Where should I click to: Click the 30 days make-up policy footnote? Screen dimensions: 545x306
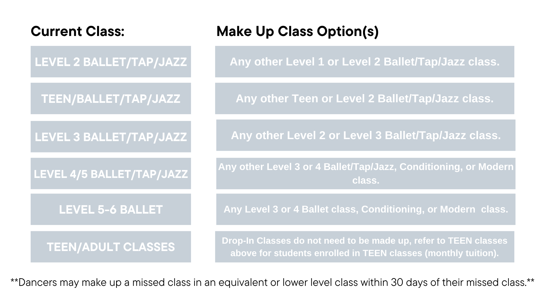coord(272,282)
